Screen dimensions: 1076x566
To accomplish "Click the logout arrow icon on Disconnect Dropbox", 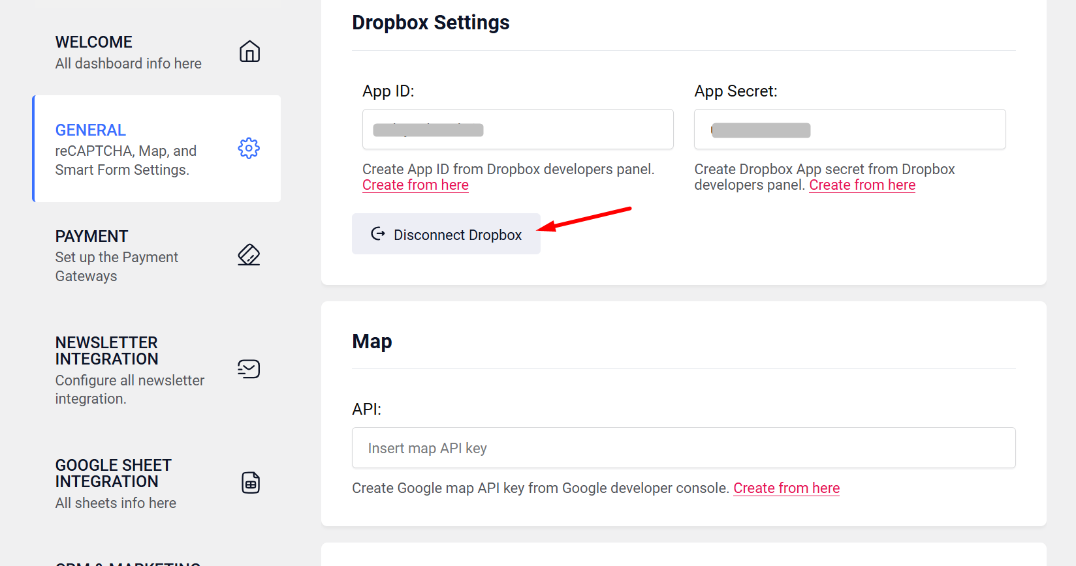I will coord(378,233).
